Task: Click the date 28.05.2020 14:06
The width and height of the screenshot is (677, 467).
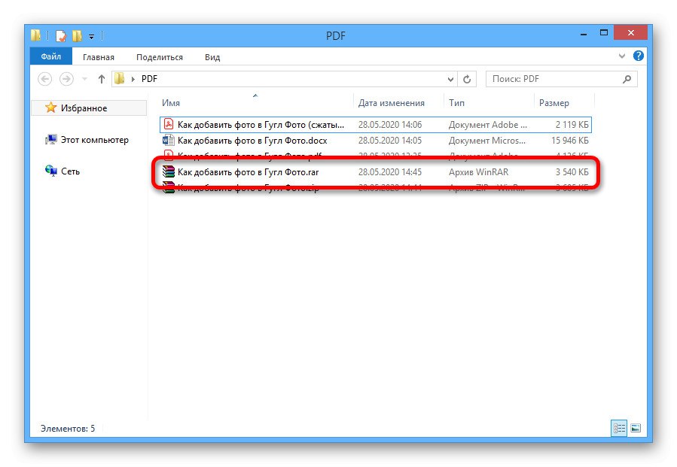Action: (x=390, y=125)
